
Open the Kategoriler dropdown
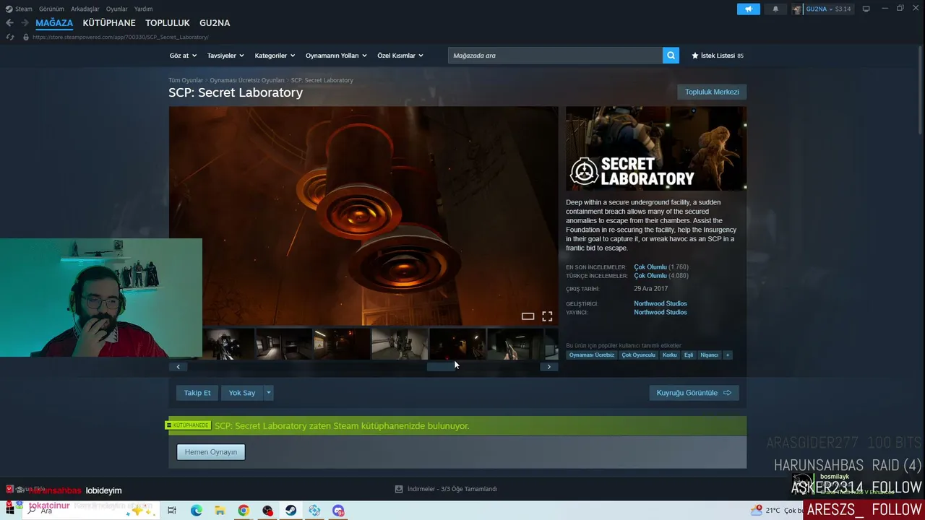[x=275, y=56]
